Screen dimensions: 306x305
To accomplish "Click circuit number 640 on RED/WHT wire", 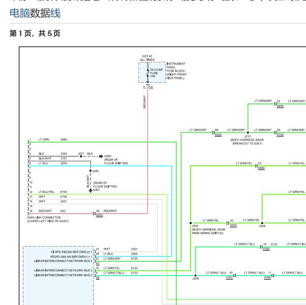I will (x=63, y=211).
